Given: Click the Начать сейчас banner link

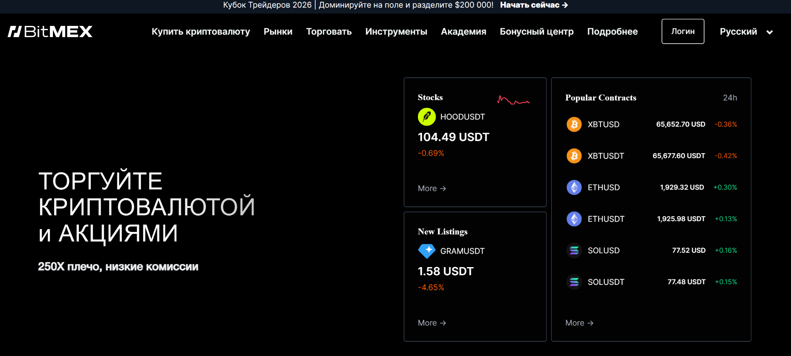Looking at the screenshot, I should click(534, 5).
